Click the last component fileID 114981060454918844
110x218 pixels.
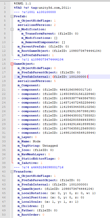coord(69,133)
